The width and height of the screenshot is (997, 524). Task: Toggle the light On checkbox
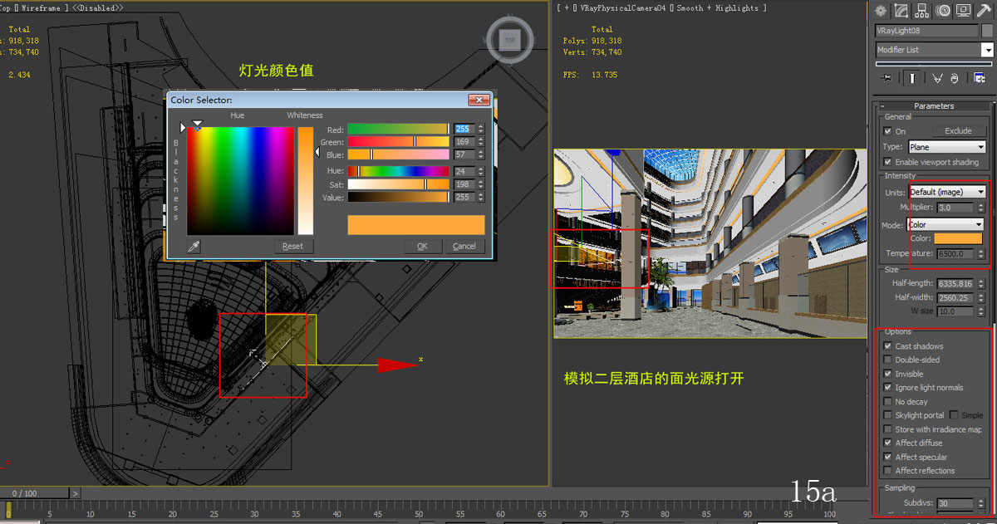pos(889,131)
